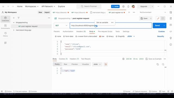Switch to the Pre-request Script tab

click(x=105, y=32)
